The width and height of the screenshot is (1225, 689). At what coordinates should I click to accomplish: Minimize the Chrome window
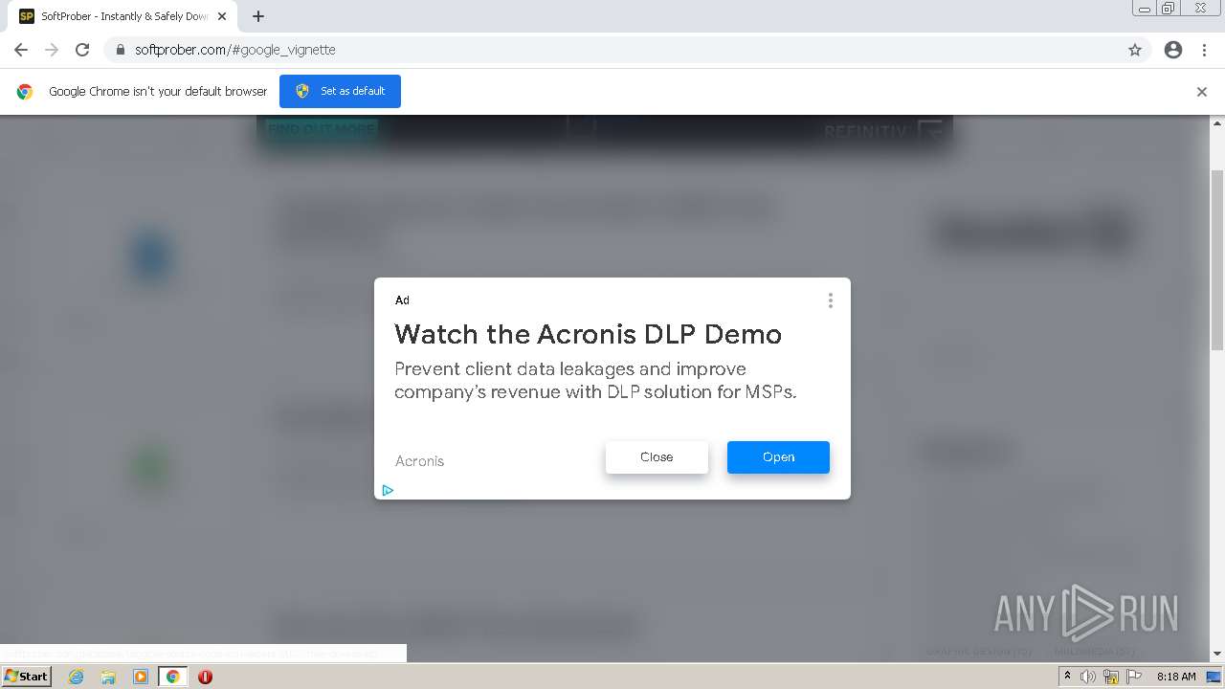(1144, 9)
